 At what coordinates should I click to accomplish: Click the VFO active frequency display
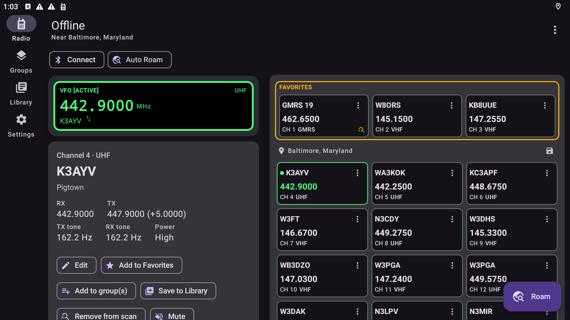154,106
